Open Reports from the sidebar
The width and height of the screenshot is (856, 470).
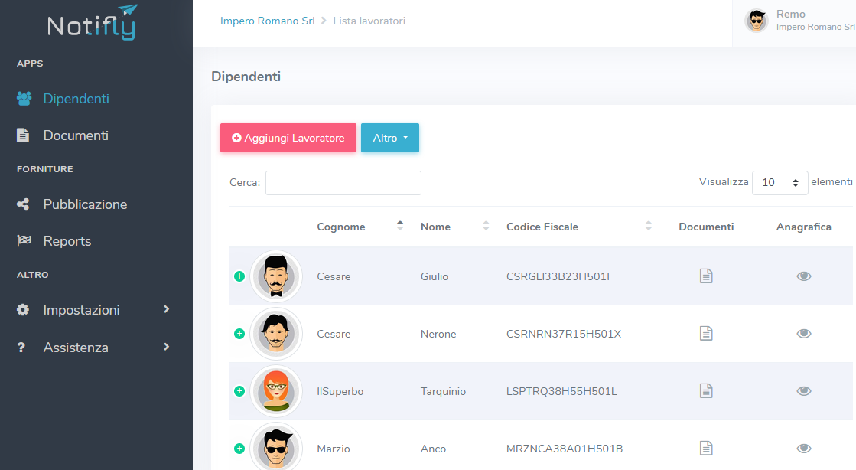pos(67,241)
